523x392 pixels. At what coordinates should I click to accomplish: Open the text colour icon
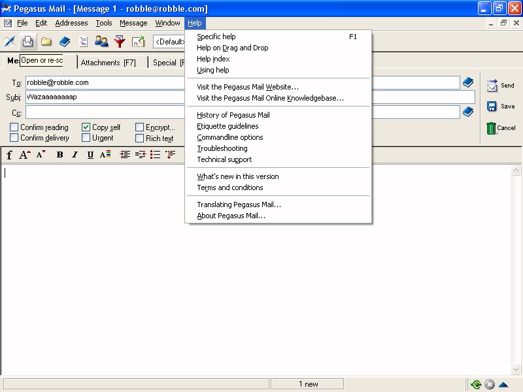tap(105, 155)
